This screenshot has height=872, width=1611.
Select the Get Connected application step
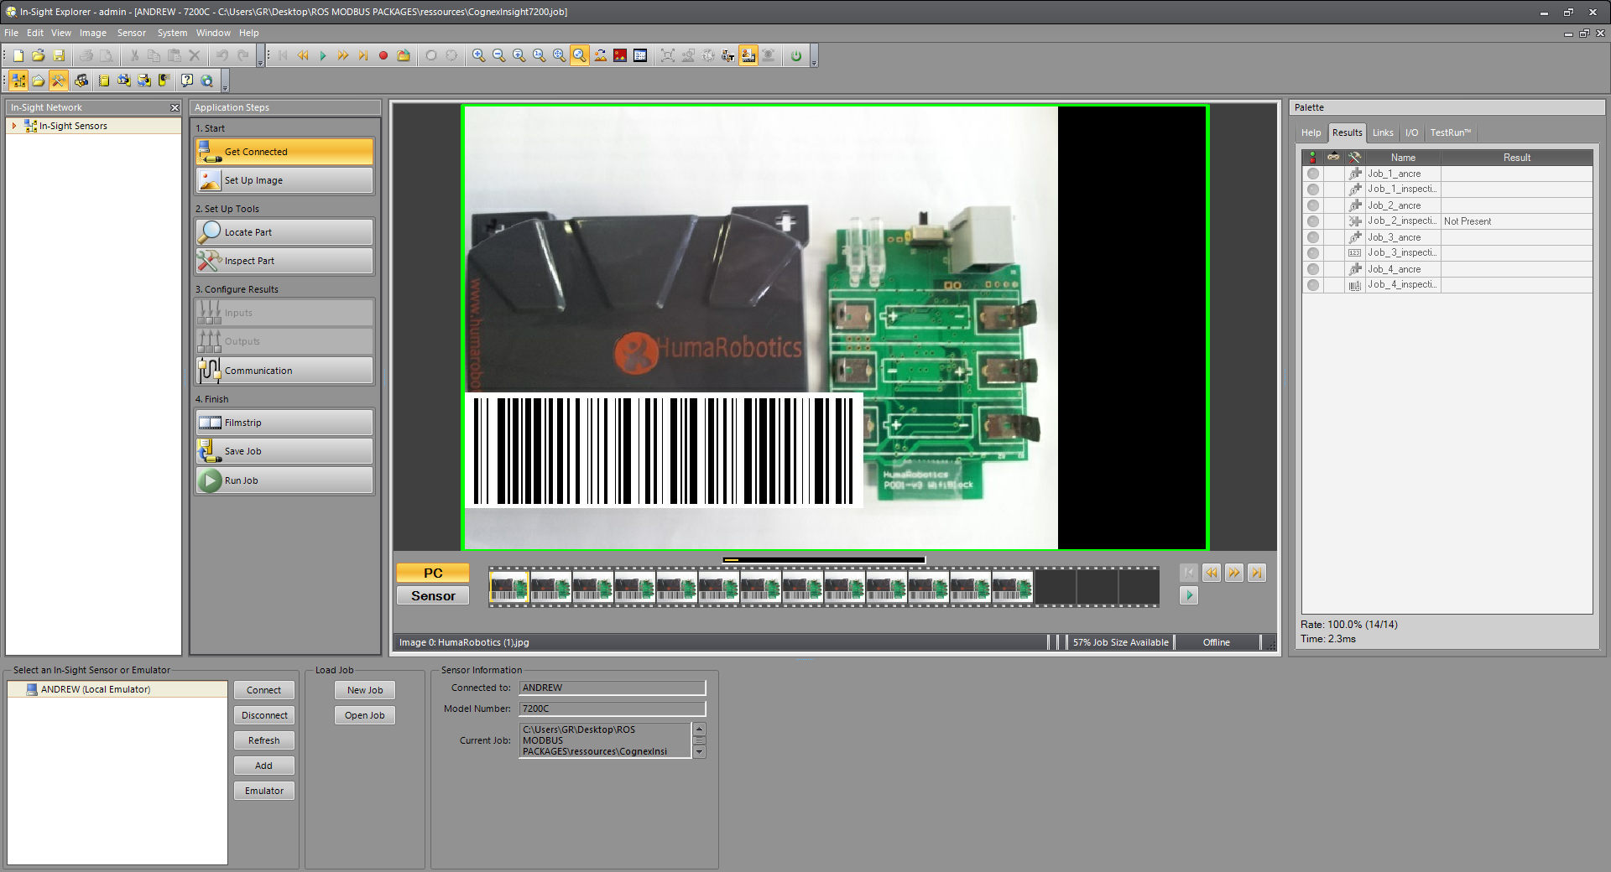(284, 152)
